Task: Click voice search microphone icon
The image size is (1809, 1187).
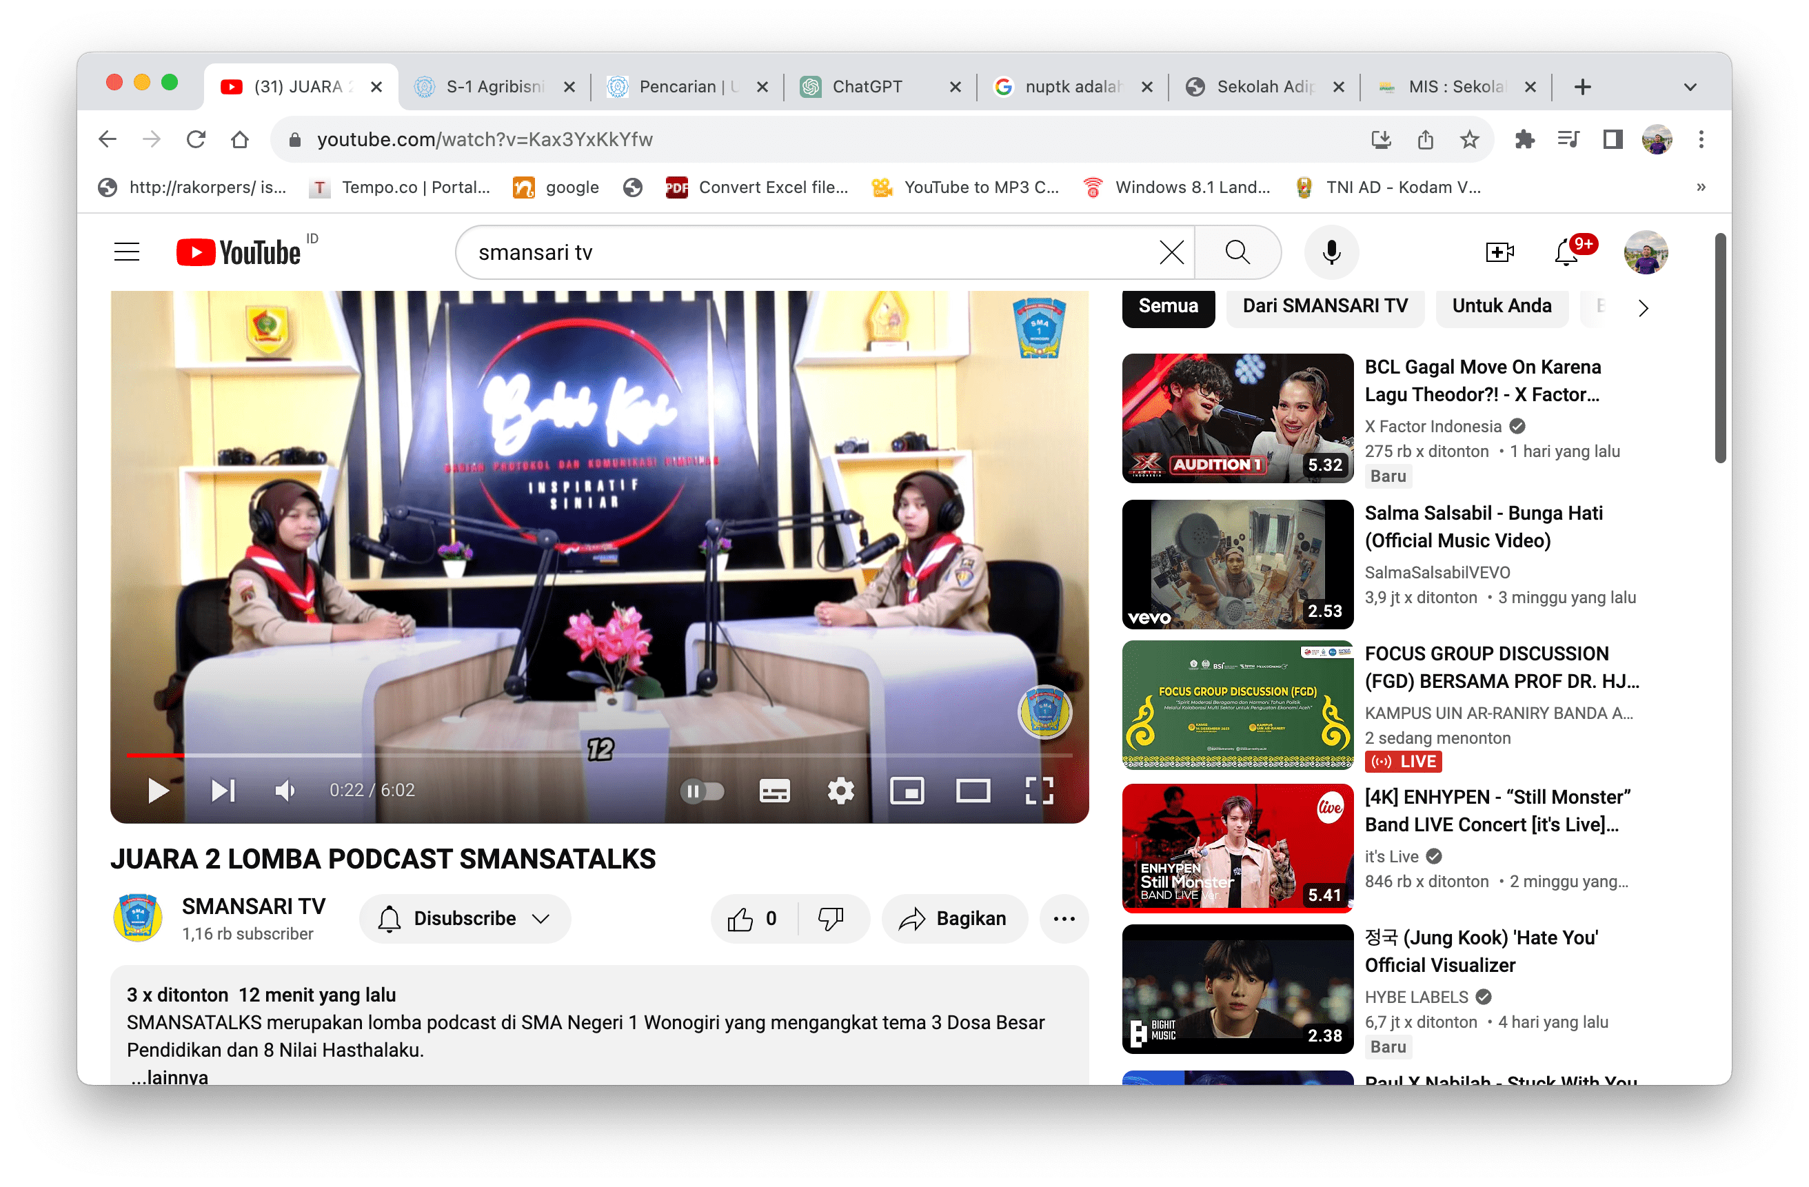Action: click(x=1331, y=252)
